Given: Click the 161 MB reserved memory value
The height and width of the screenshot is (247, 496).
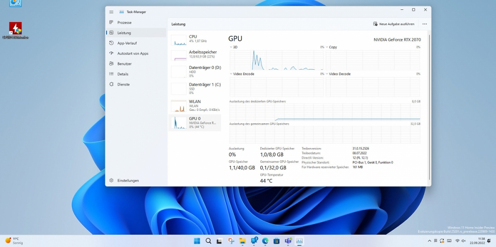Looking at the screenshot, I should coord(358,167).
